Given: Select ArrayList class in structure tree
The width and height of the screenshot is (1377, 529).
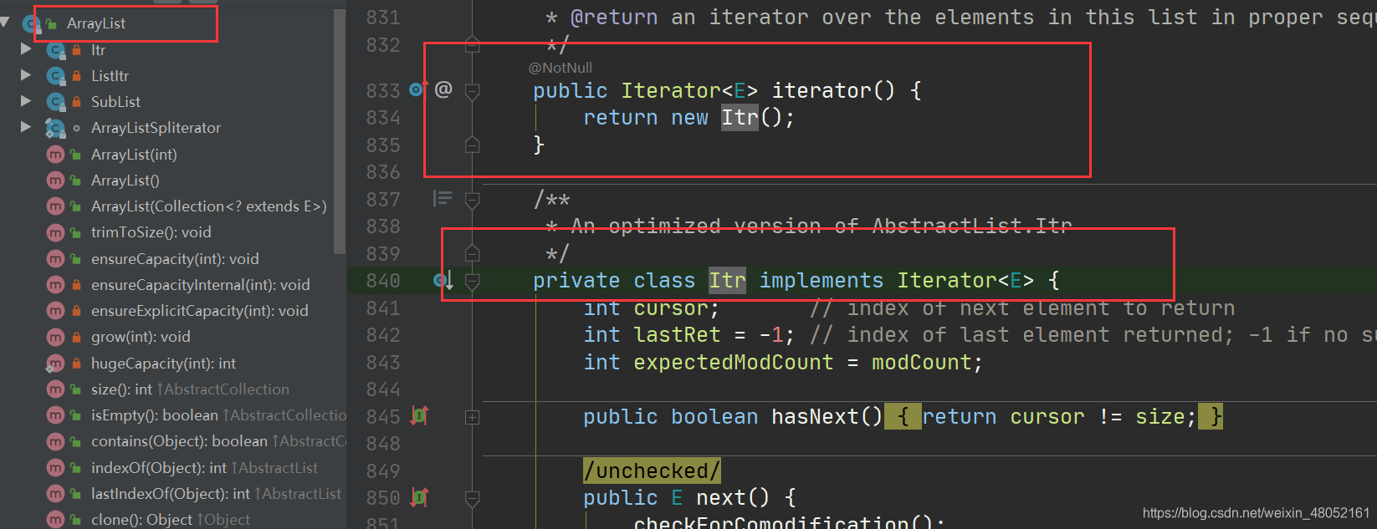Looking at the screenshot, I should (x=96, y=23).
